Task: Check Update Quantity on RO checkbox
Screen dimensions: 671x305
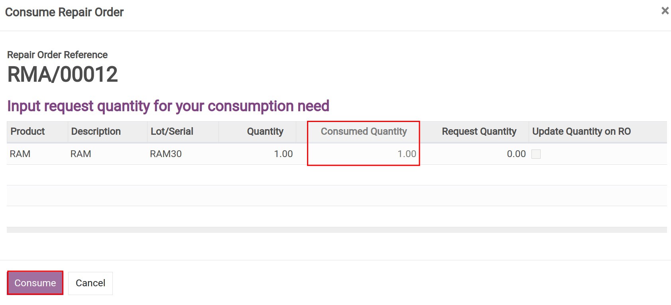Action: [x=536, y=154]
